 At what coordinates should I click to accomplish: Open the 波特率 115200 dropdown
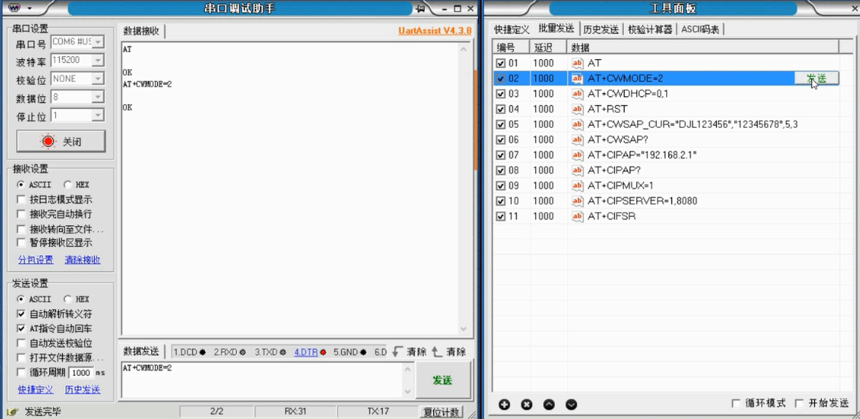coord(98,61)
